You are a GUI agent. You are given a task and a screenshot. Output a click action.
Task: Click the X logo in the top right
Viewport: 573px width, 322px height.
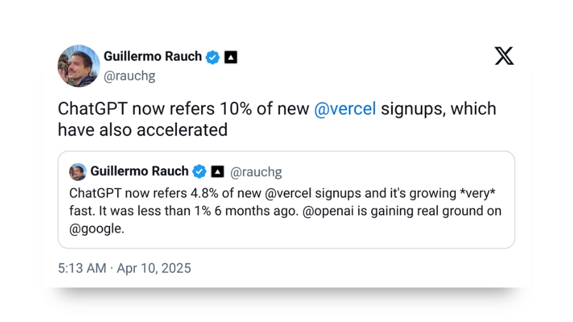click(x=504, y=56)
